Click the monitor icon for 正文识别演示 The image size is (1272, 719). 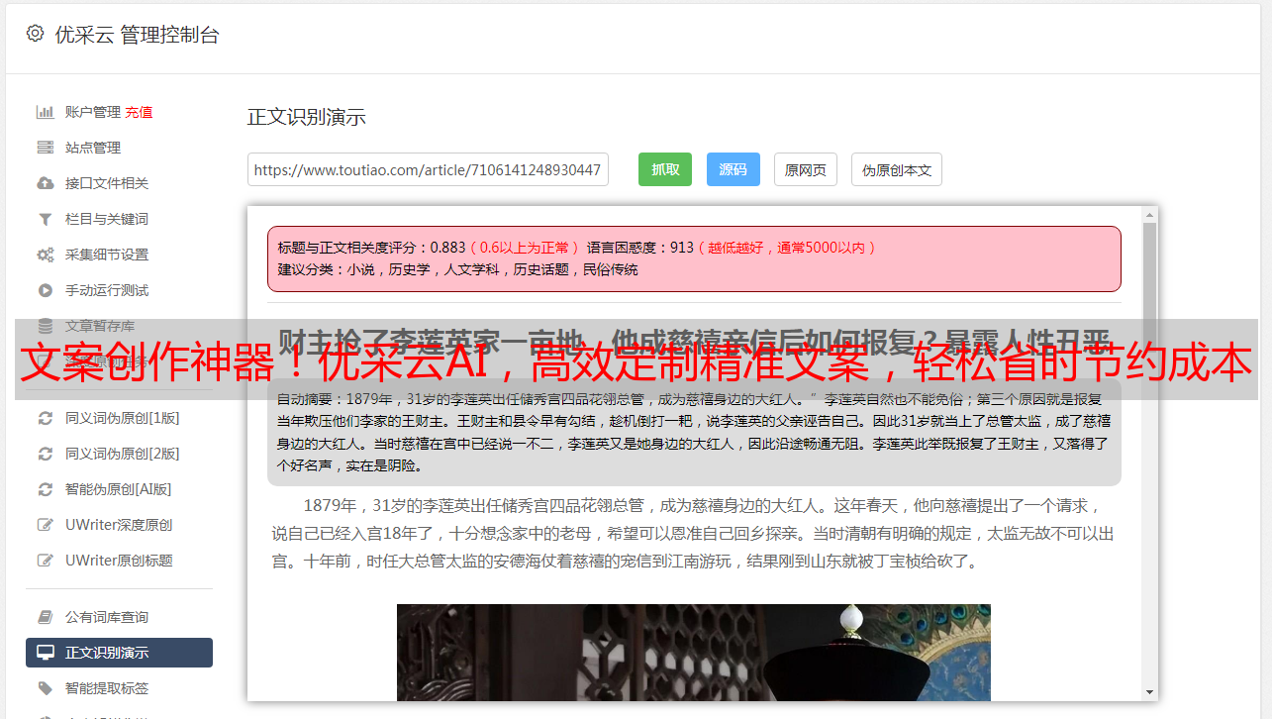46,653
